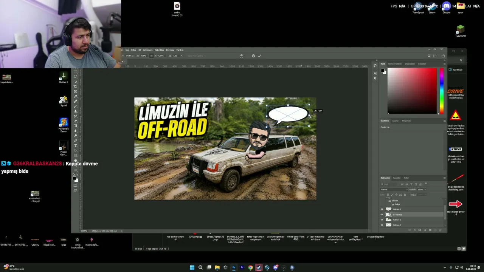Hide the Katman 1 layer
This screenshot has width=484, height=272.
[x=382, y=209]
